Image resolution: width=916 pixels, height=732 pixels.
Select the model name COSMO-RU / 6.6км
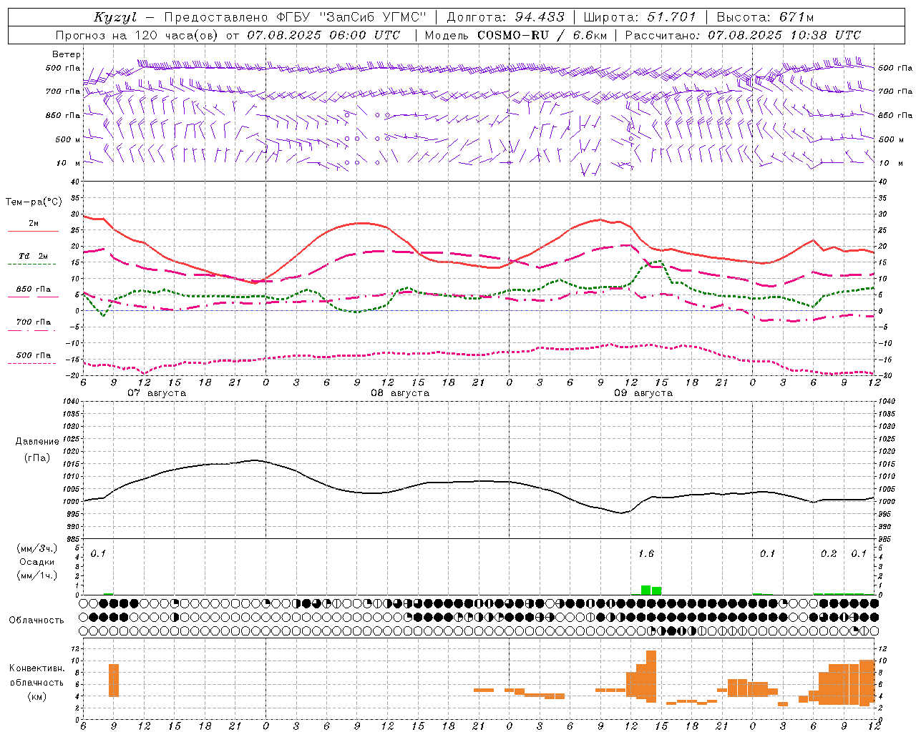coord(542,35)
